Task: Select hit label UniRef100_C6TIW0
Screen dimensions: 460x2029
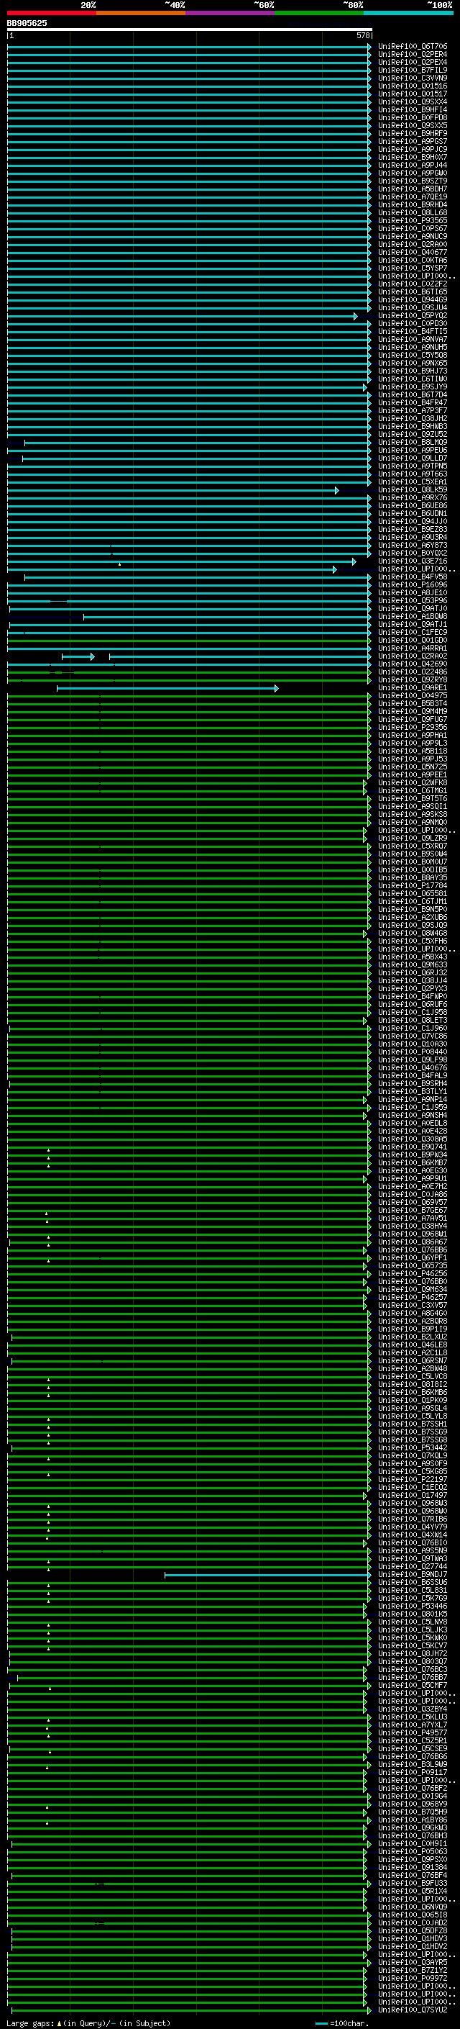Action: [413, 379]
